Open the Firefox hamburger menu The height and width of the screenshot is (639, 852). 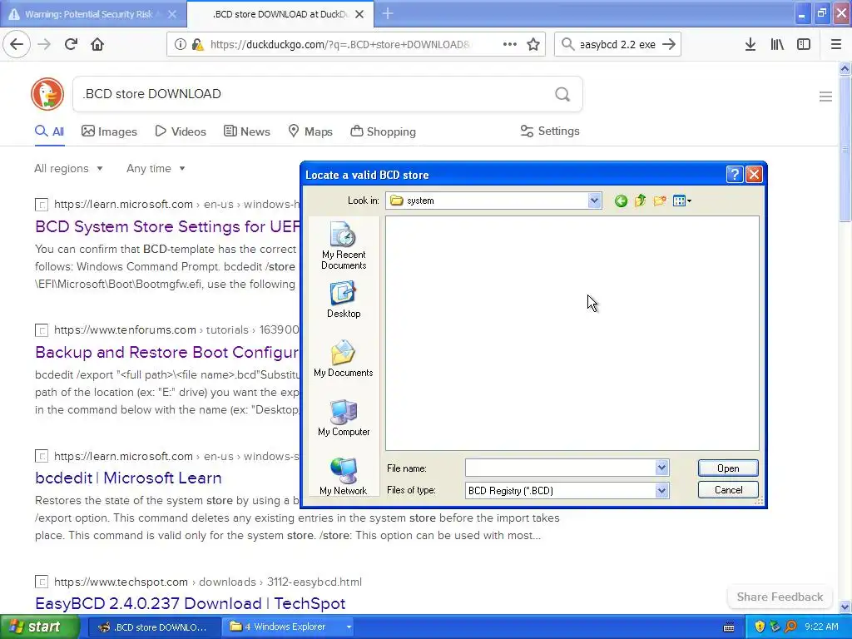(x=836, y=45)
